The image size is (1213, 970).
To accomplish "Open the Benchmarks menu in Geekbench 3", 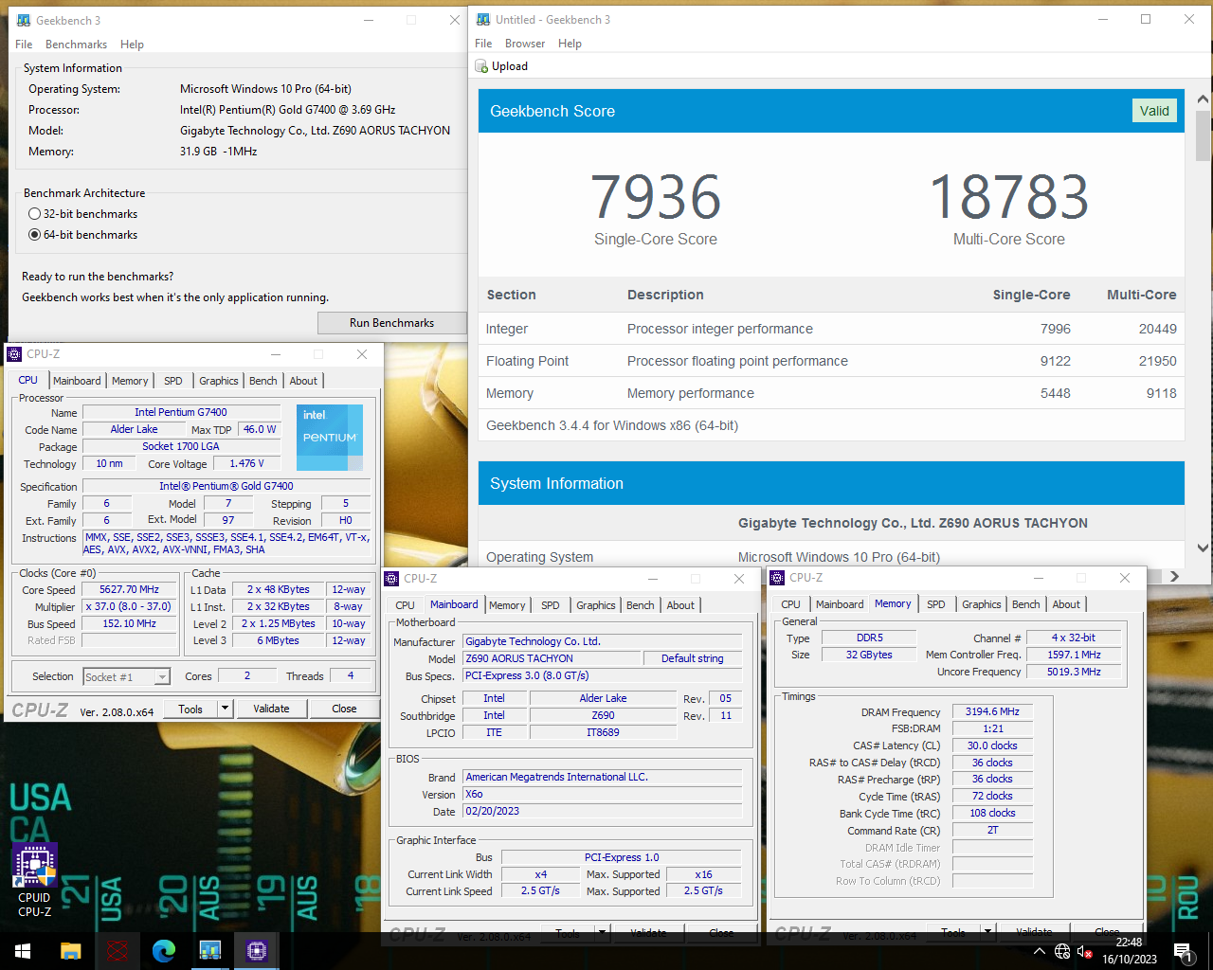I will (x=76, y=45).
